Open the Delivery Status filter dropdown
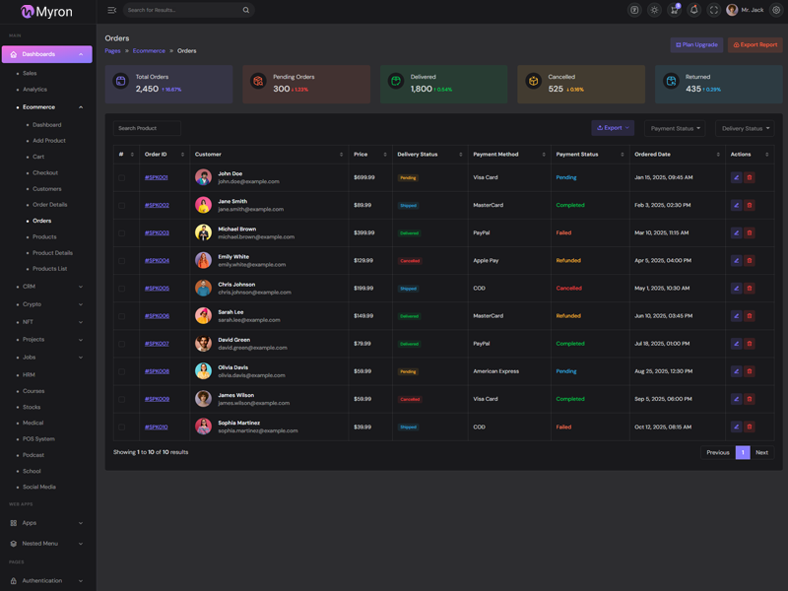 (745, 128)
